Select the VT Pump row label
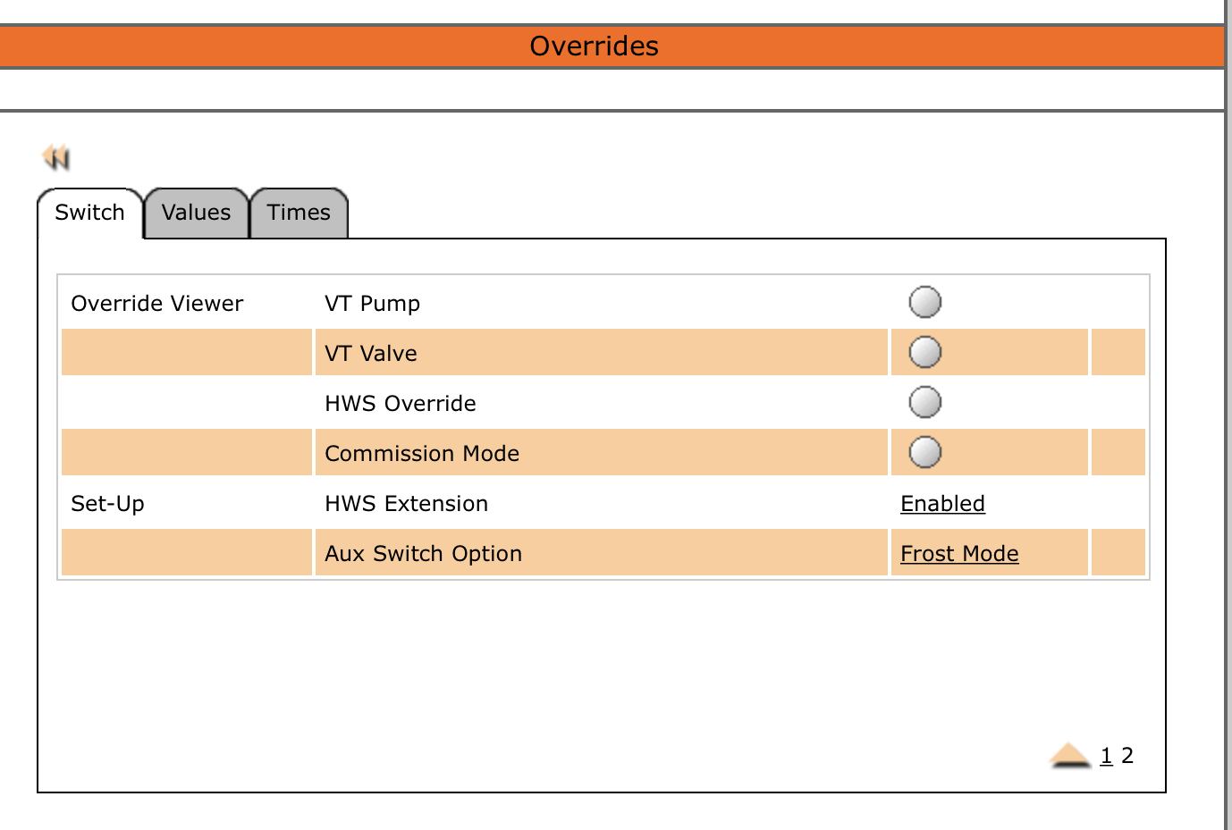This screenshot has height=830, width=1232. [372, 304]
